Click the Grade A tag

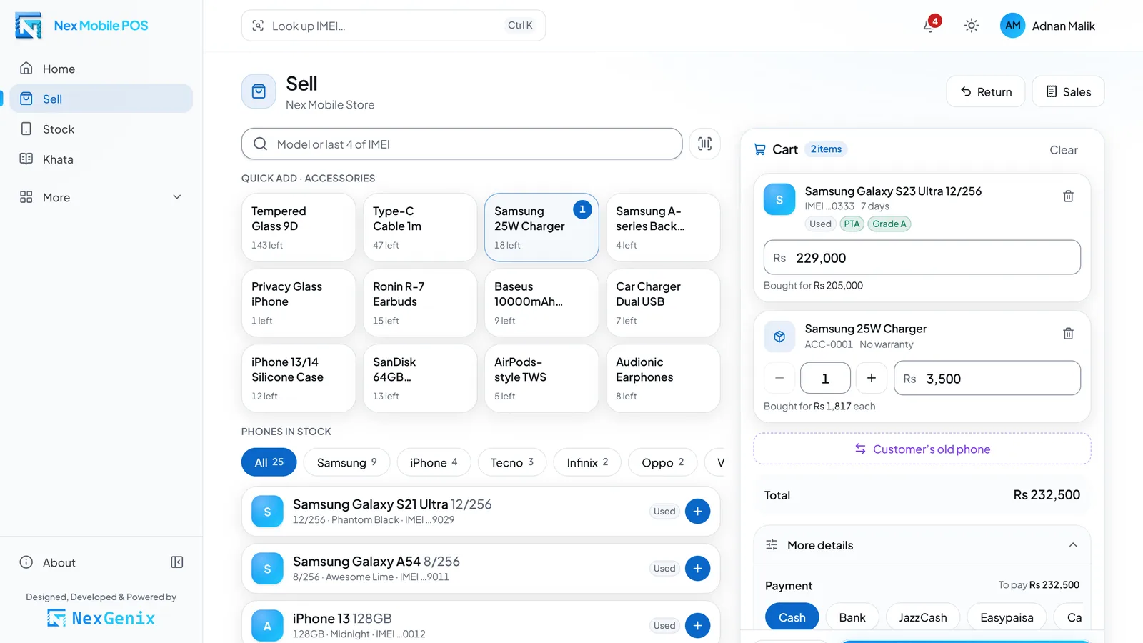pos(889,224)
